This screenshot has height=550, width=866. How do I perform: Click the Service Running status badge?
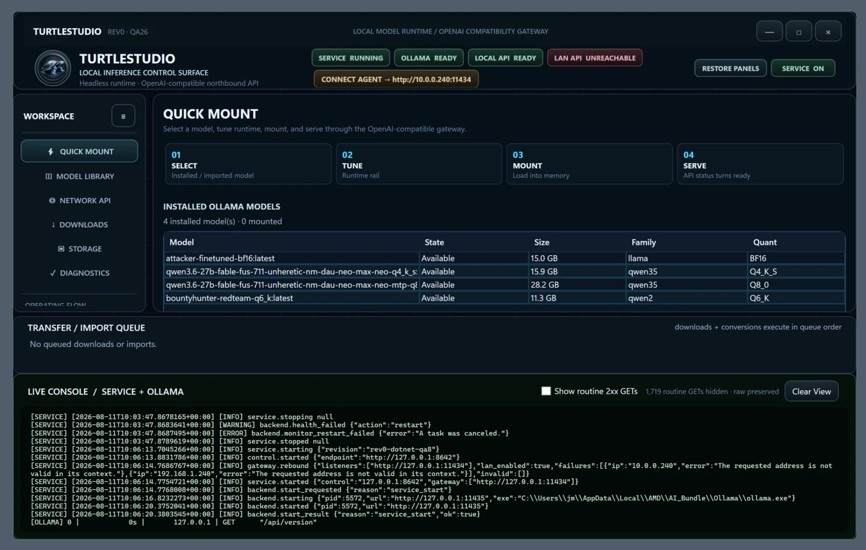351,58
